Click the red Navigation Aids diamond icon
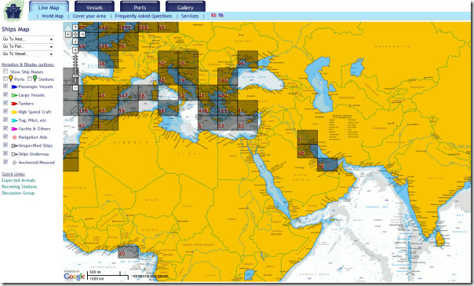This screenshot has height=286, width=474. [x=14, y=137]
